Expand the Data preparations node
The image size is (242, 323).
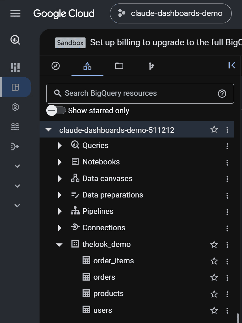[x=60, y=195]
